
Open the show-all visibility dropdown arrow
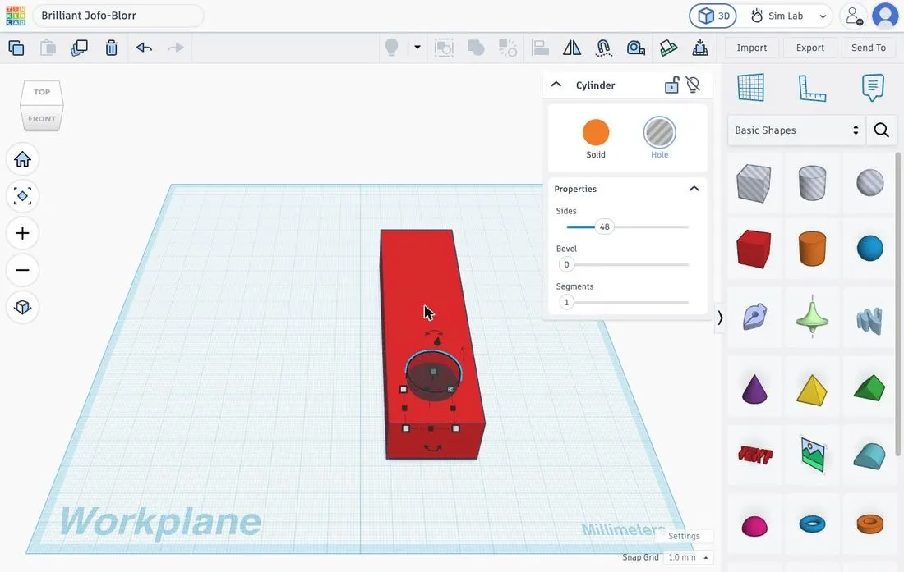point(417,47)
